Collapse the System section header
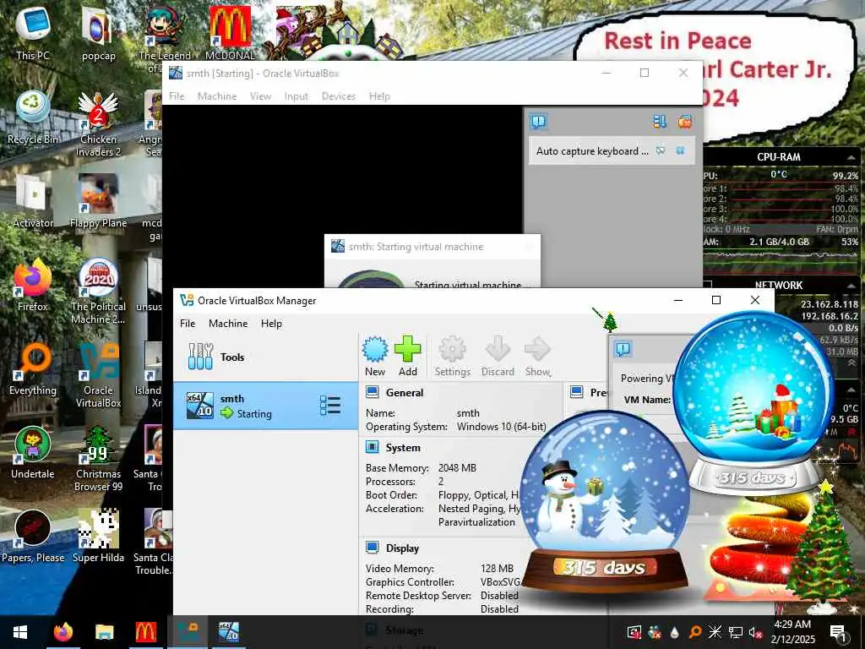This screenshot has height=649, width=865. tap(403, 448)
